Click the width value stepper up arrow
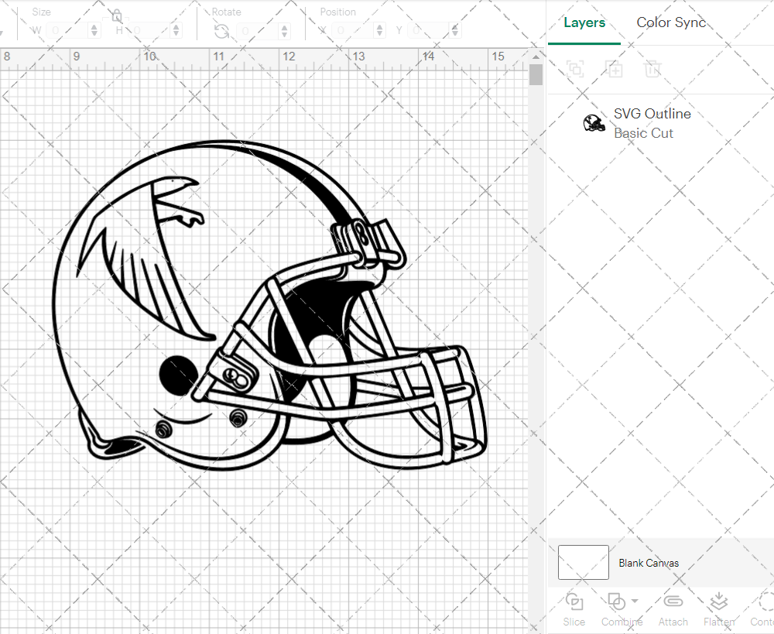Screen dimensions: 774x634 click(94, 26)
